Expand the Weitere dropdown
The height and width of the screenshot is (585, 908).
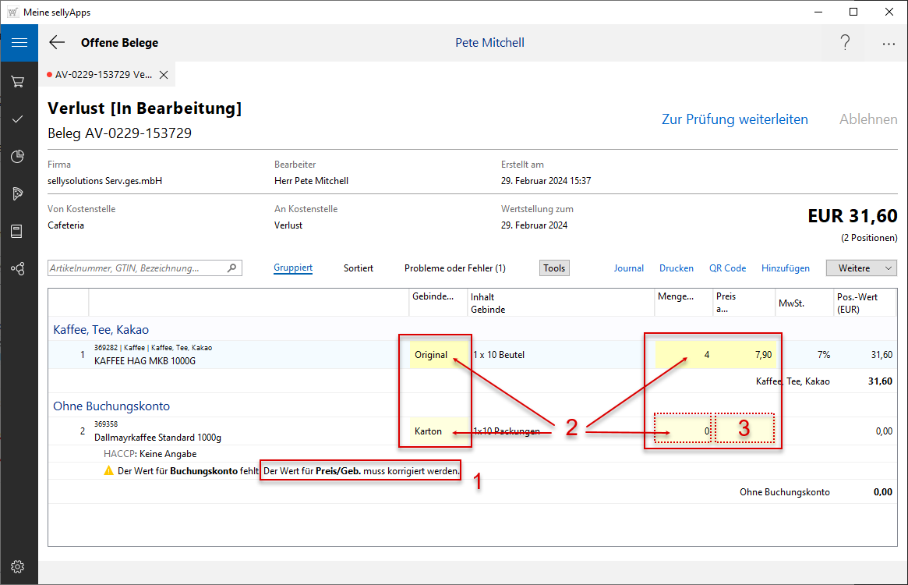[x=861, y=268]
